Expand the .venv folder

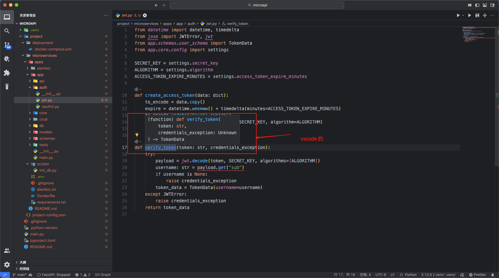pyautogui.click(x=21, y=30)
